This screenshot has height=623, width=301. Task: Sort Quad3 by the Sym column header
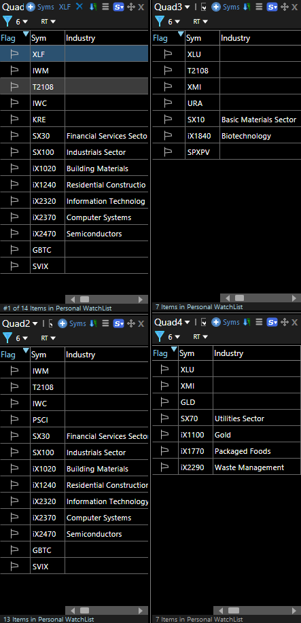tap(202, 38)
